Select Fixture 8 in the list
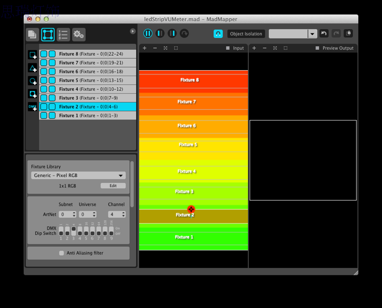This screenshot has height=308, width=382. 88,54
